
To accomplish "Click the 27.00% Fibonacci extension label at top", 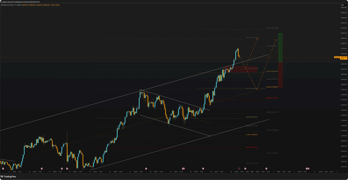I will tap(273, 28).
